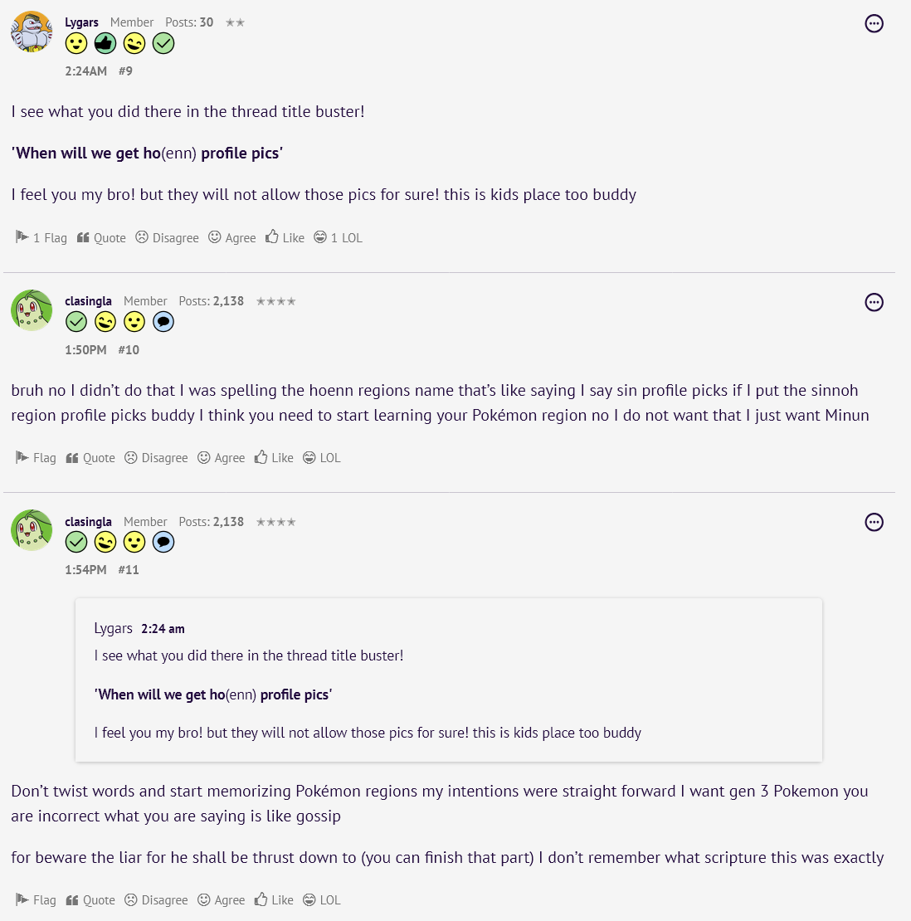Click blue speech bubble badge on post #10
The height and width of the screenshot is (921, 911).
click(x=163, y=322)
